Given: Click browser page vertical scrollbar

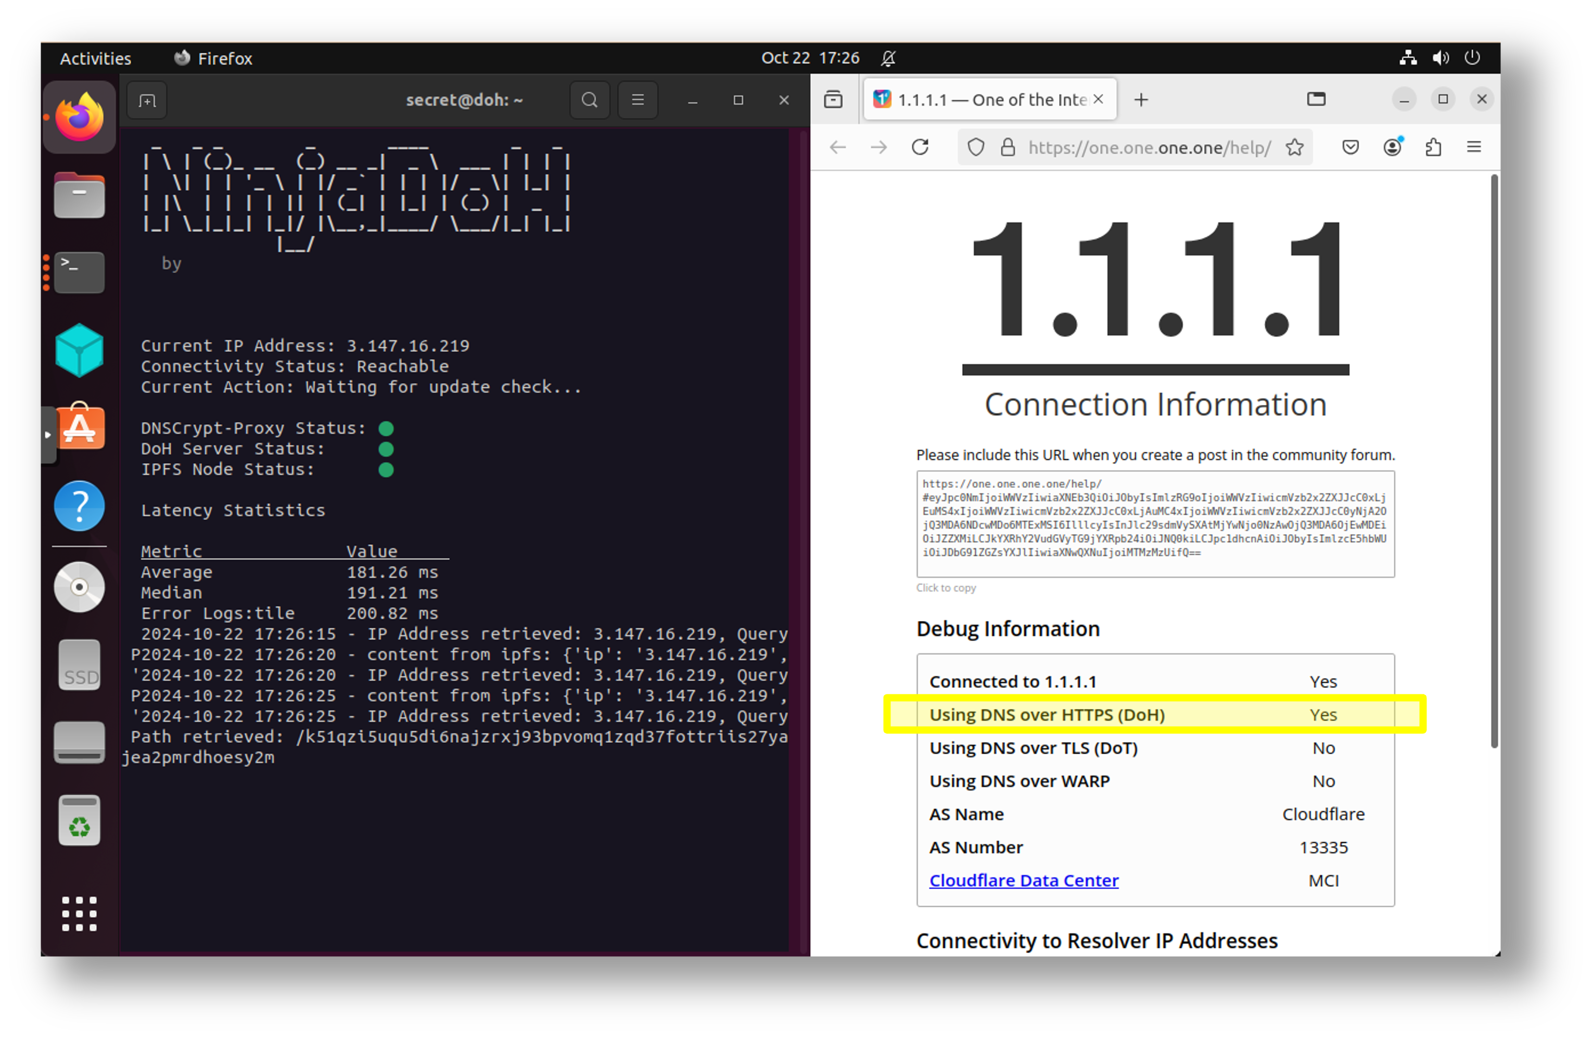Looking at the screenshot, I should [x=1494, y=462].
